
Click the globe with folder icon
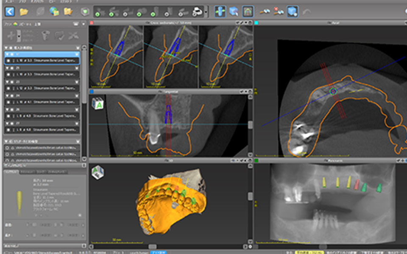pyautogui.click(x=54, y=11)
